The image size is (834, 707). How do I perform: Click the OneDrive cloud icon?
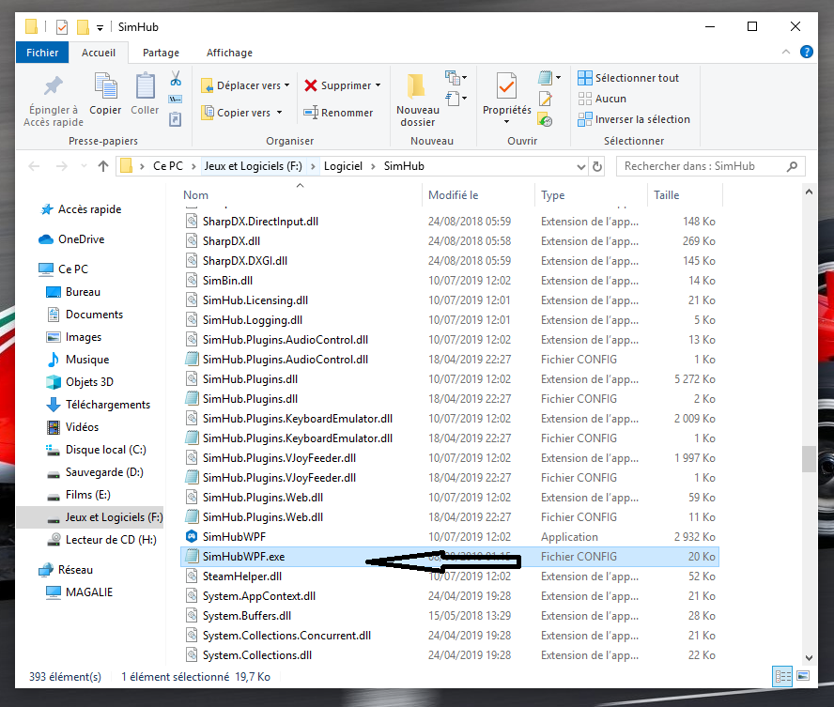pyautogui.click(x=46, y=239)
